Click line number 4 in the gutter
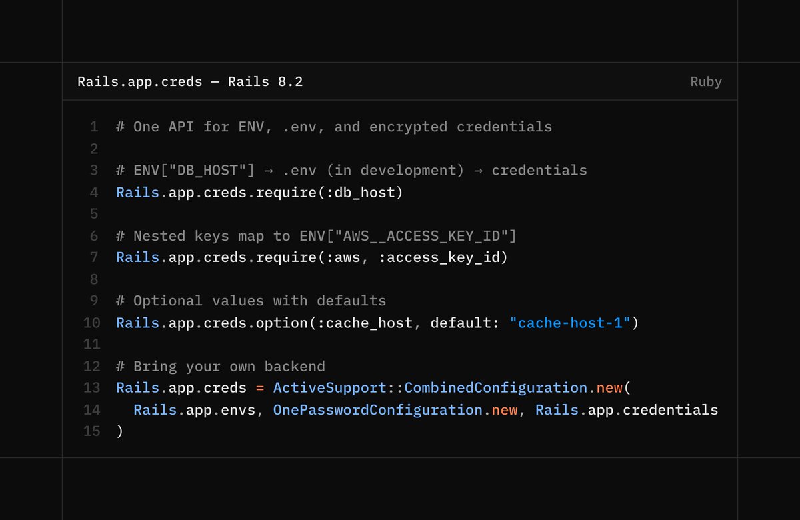 click(94, 192)
